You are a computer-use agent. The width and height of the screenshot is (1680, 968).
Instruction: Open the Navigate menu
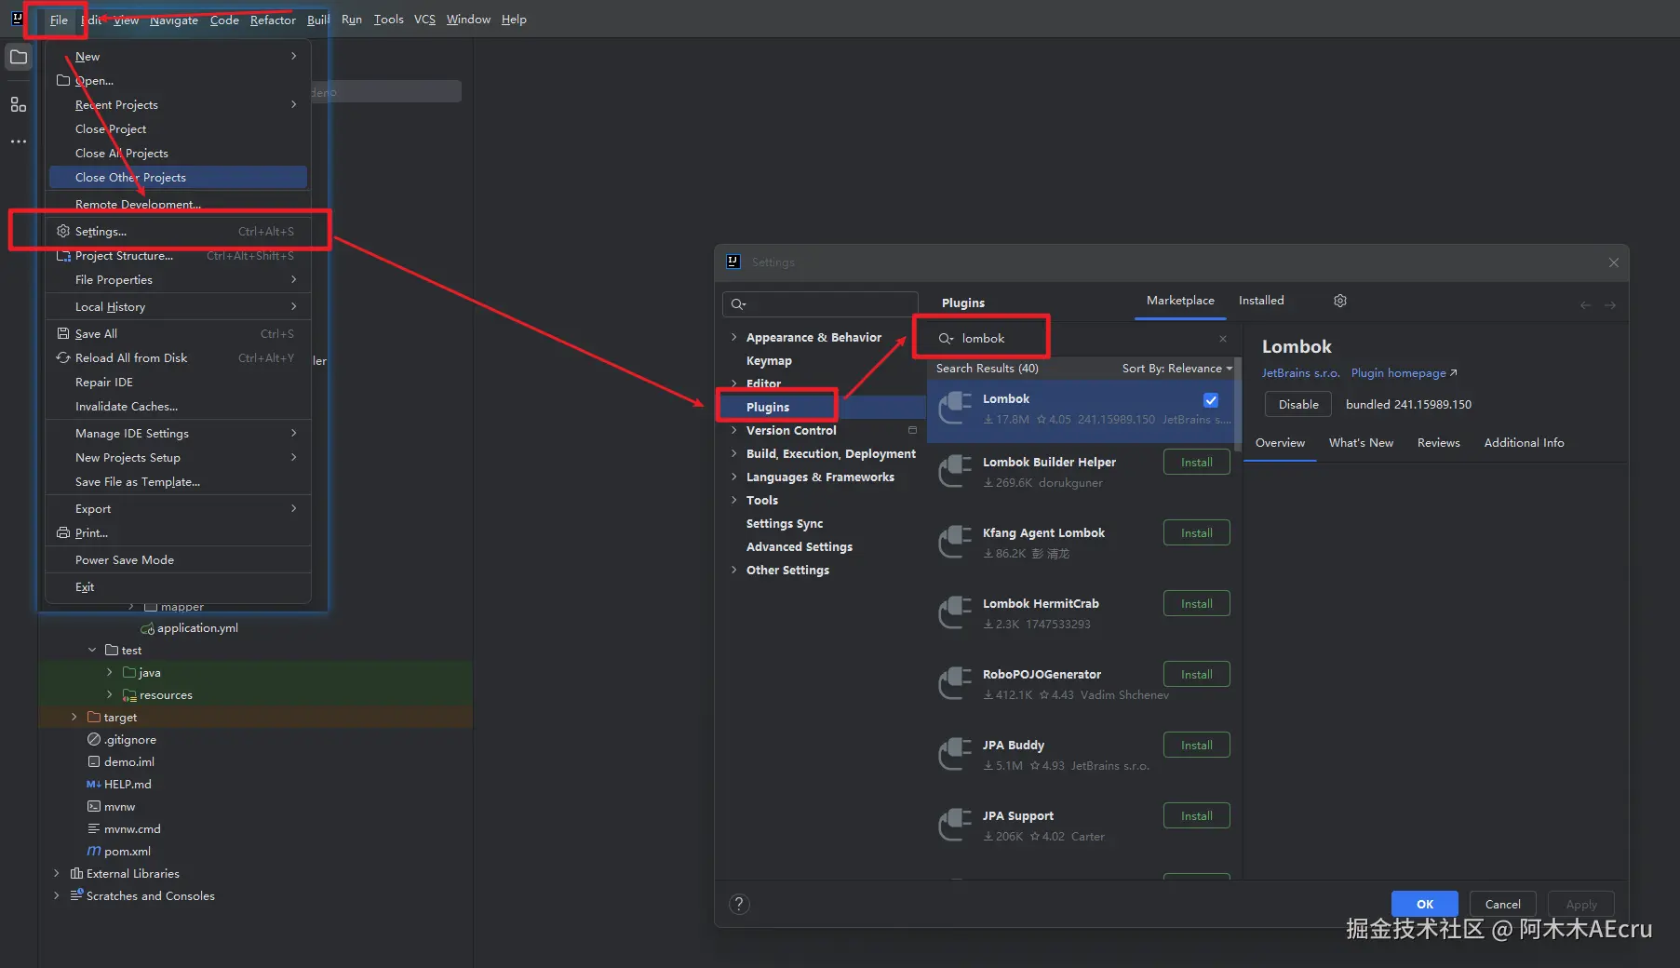pos(174,20)
